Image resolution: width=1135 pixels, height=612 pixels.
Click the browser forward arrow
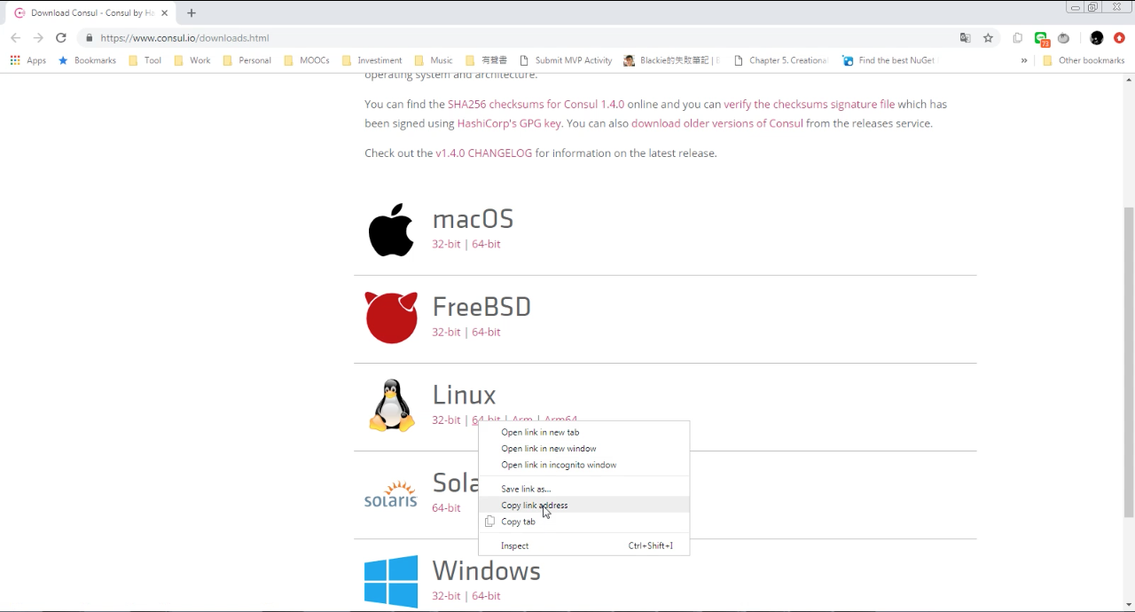click(x=38, y=38)
